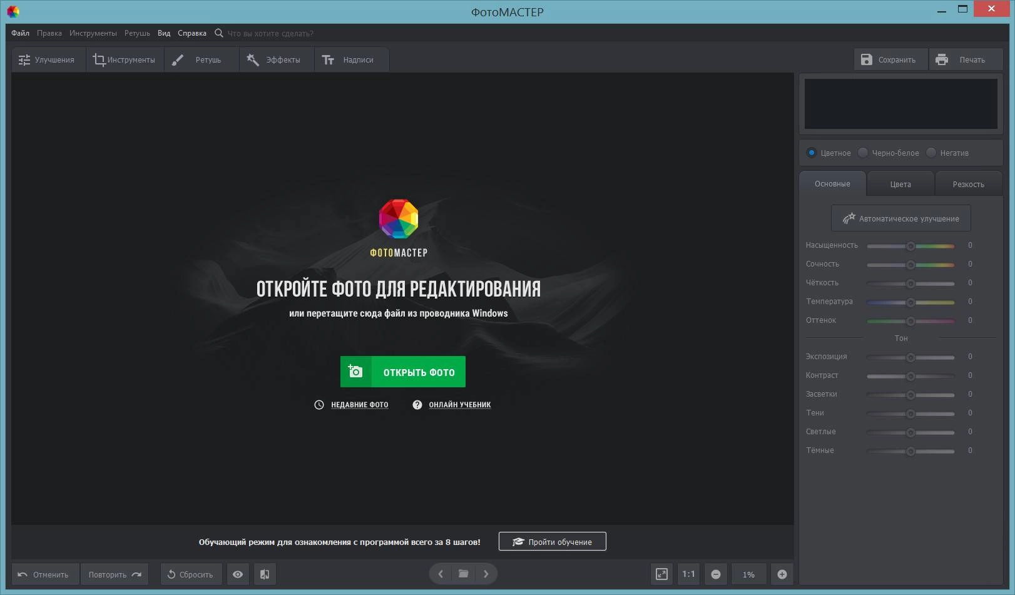Image resolution: width=1015 pixels, height=595 pixels.
Task: Click the Светлые slider handle
Action: point(910,432)
